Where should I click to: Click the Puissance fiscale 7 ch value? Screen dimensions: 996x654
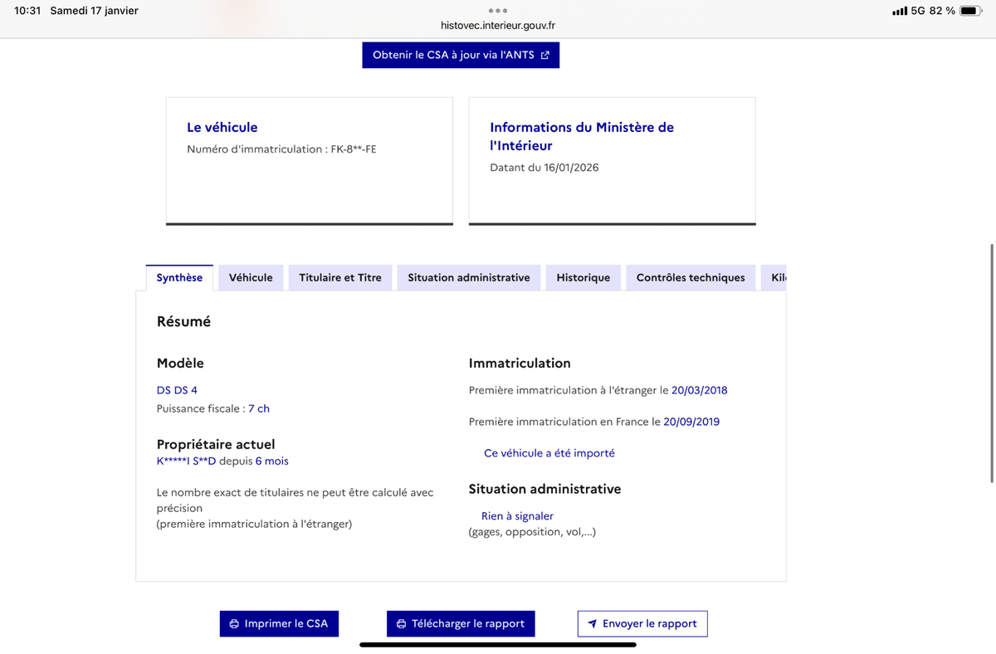point(259,408)
